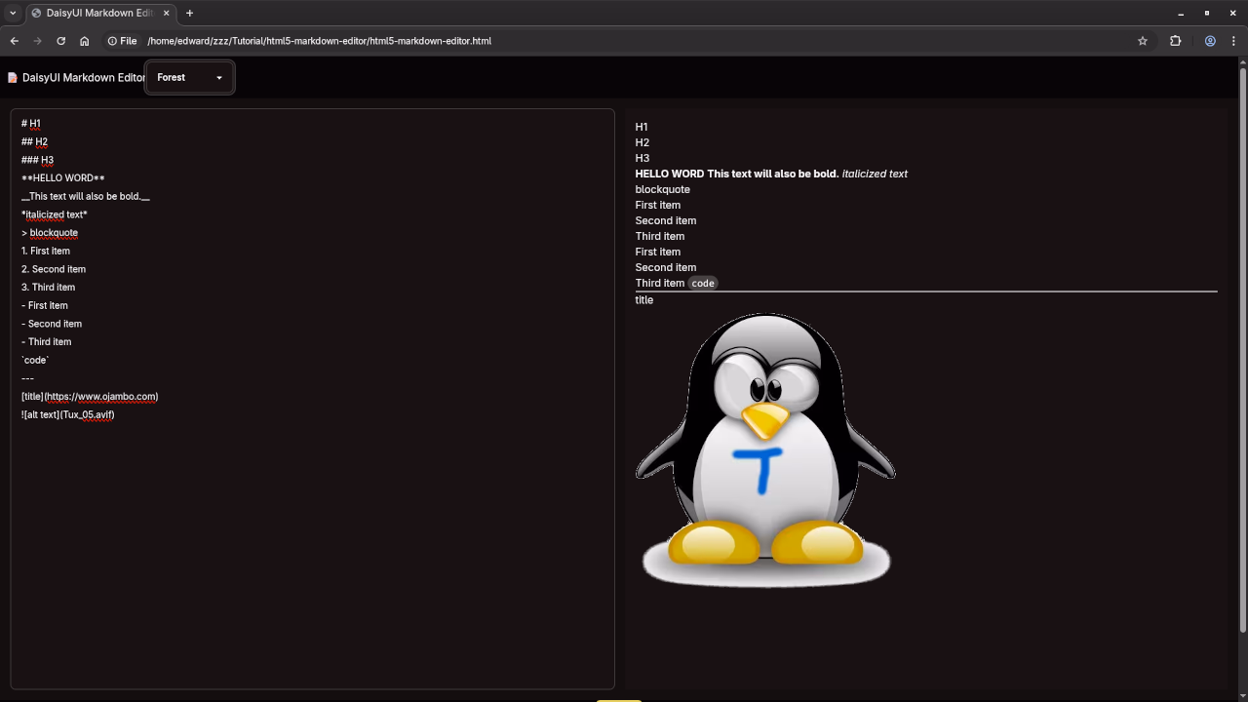This screenshot has width=1248, height=702.
Task: Click the '---' rule line in editor
Action: (27, 378)
